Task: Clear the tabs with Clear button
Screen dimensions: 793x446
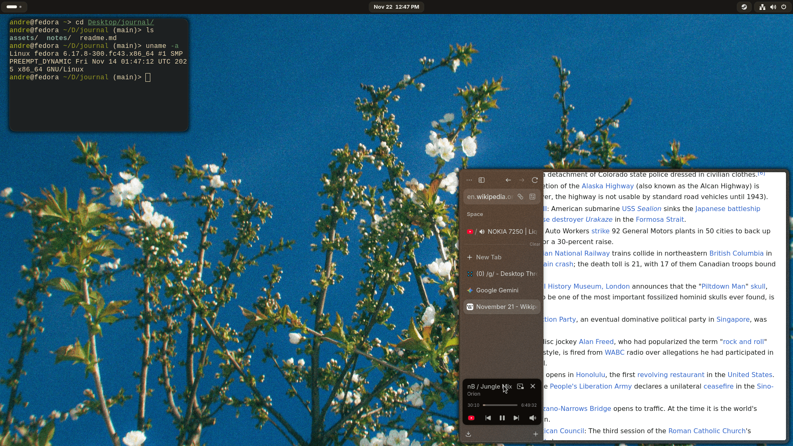Action: point(535,244)
